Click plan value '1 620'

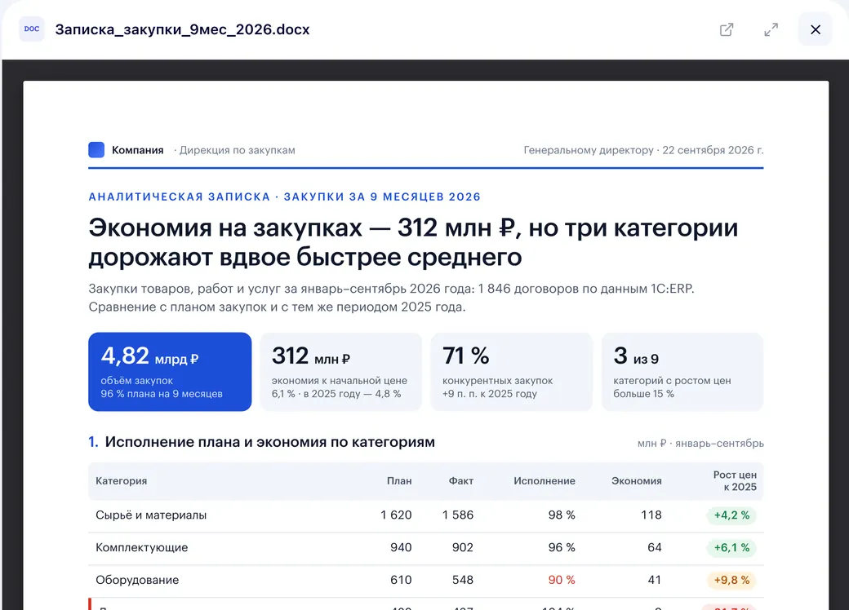click(x=396, y=515)
